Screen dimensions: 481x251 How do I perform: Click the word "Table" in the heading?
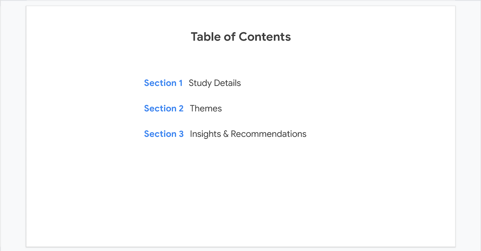click(206, 37)
